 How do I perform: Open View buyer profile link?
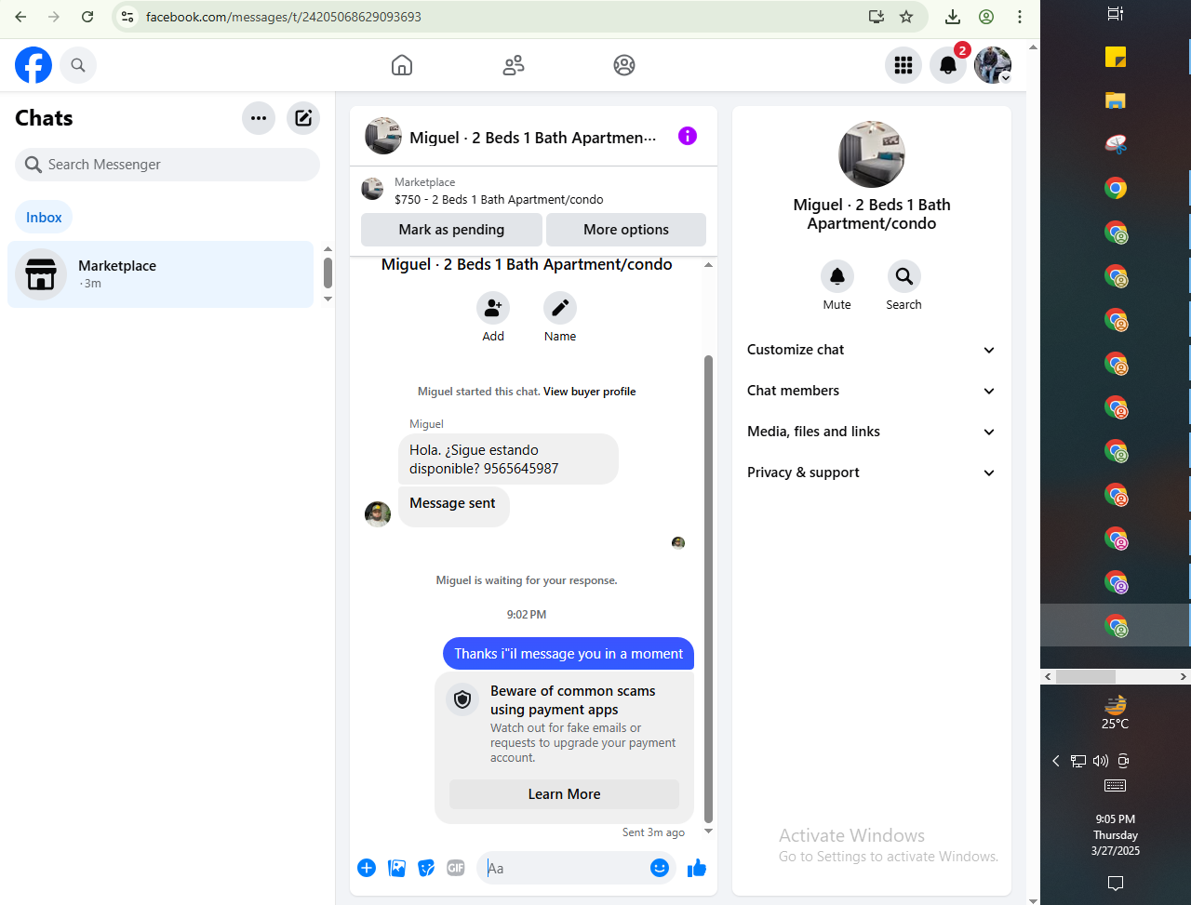[590, 392]
